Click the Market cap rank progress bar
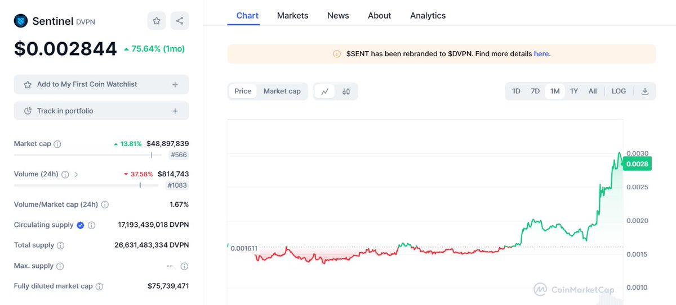Screen dimensions: 676x305 pos(88,155)
